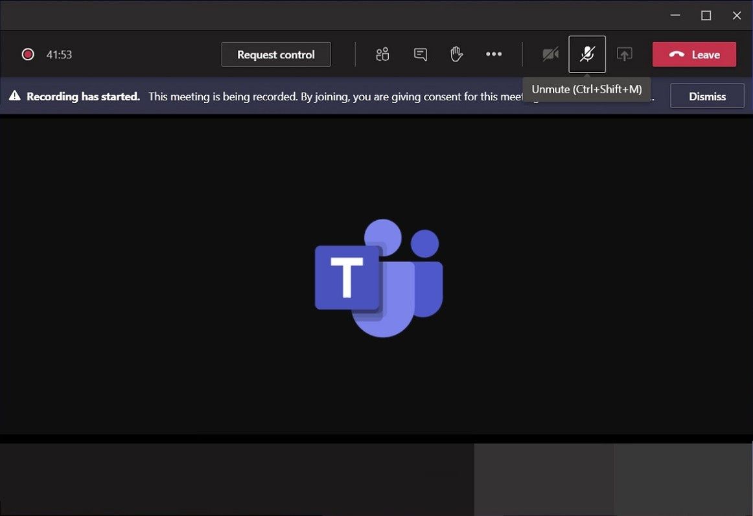The height and width of the screenshot is (516, 753).
Task: Open the meeting chat conversation
Action: pos(420,54)
